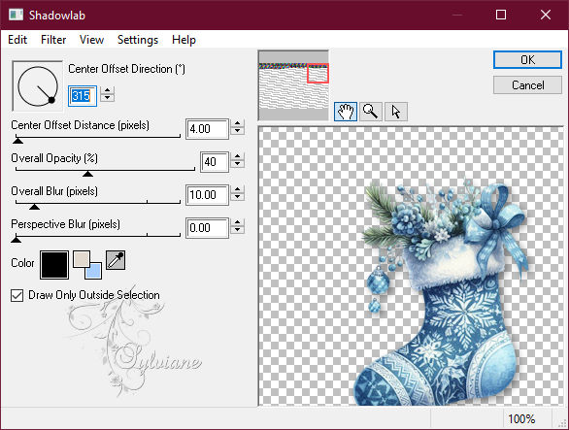Maximize the Shadowlab window
This screenshot has width=569, height=430.
tap(501, 15)
